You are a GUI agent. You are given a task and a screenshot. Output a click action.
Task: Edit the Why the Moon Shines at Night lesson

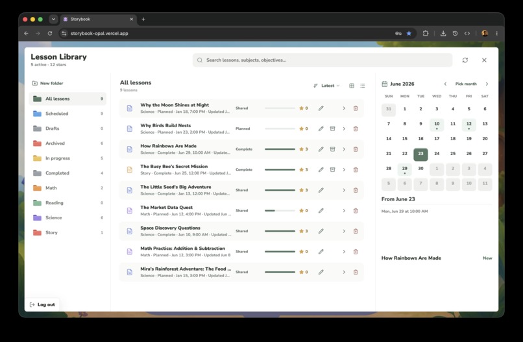(x=321, y=108)
